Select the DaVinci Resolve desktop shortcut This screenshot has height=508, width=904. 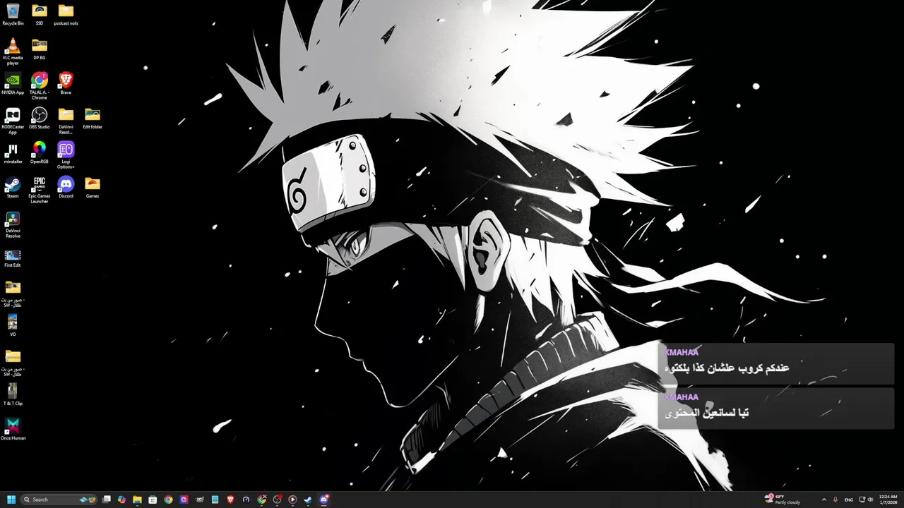[x=13, y=224]
